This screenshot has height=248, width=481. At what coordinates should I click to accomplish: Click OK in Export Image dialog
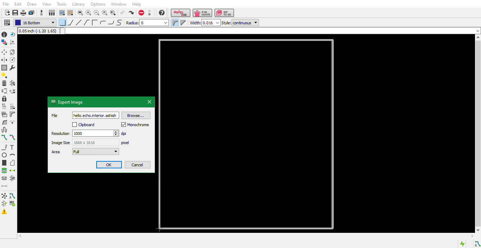coord(109,165)
